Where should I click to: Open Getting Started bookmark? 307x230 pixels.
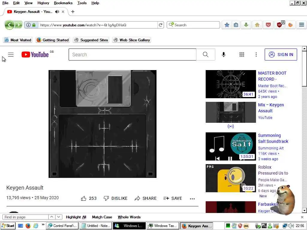[53, 40]
